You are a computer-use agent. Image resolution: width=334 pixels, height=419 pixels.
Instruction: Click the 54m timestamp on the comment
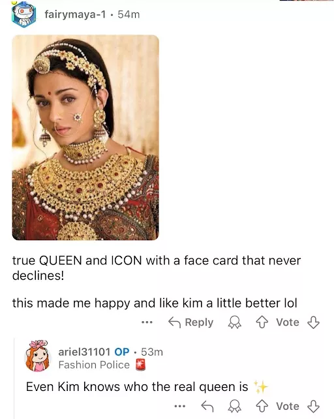click(x=129, y=14)
